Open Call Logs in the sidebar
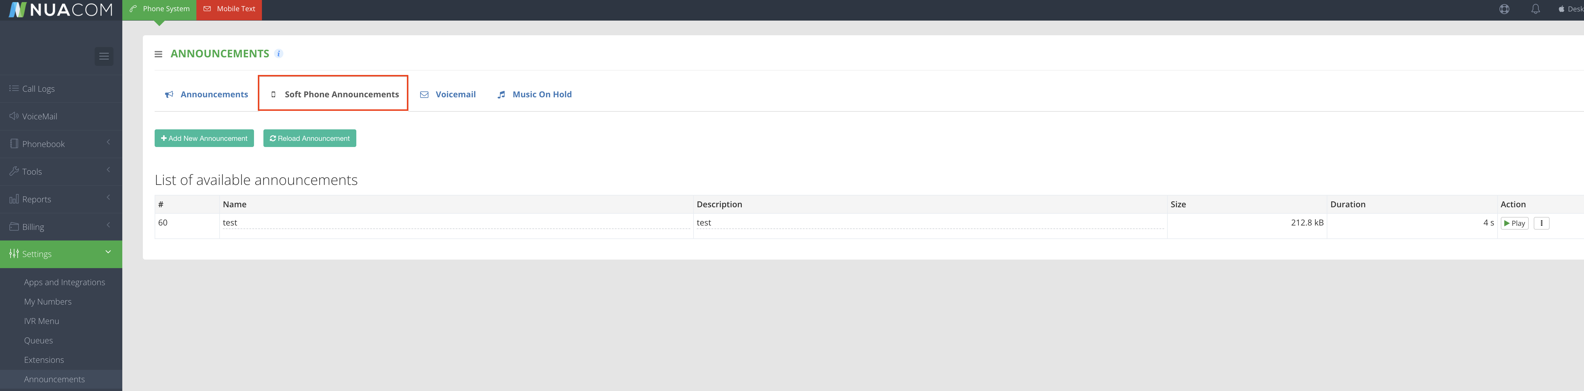 [61, 88]
